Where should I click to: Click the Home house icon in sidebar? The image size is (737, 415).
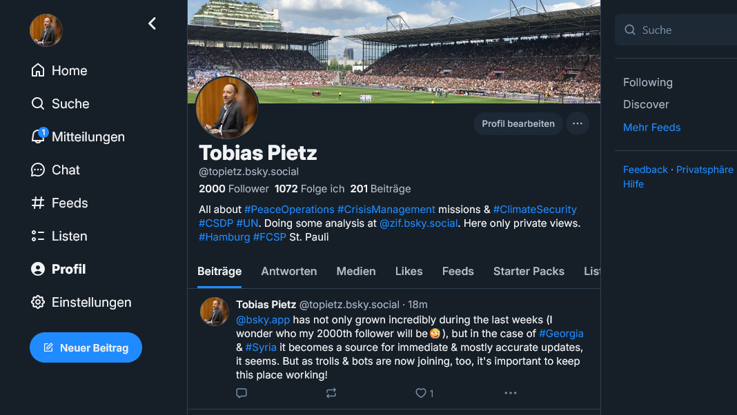point(38,70)
